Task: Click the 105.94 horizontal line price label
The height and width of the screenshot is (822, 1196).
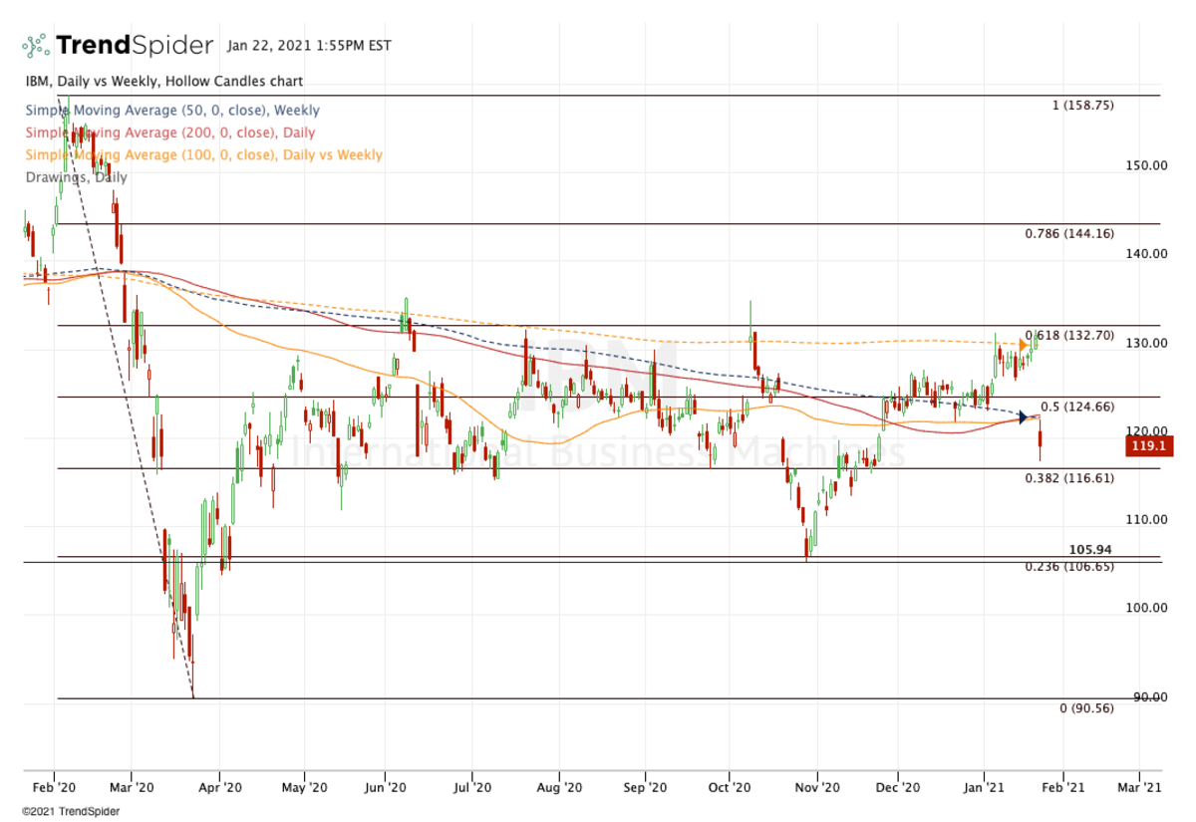Action: point(1090,550)
